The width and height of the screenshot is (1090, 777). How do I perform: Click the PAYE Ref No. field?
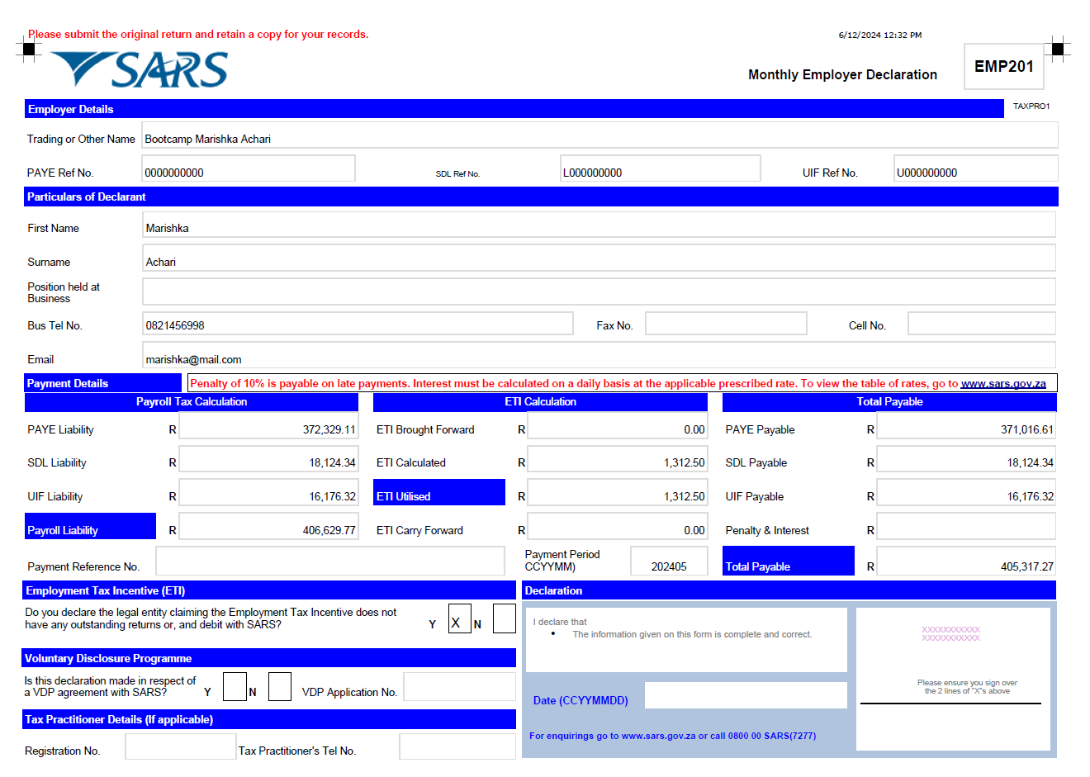coord(248,169)
